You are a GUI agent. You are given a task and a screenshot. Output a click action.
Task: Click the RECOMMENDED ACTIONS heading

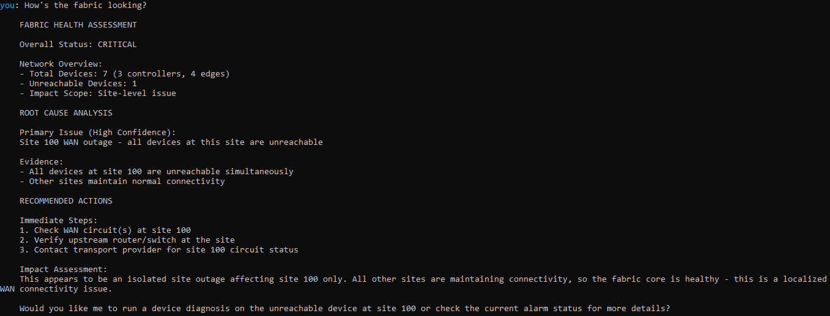click(x=65, y=201)
